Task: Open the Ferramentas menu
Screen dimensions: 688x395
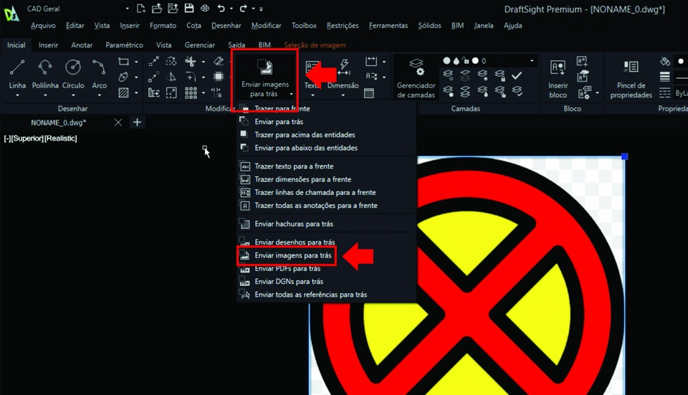Action: pyautogui.click(x=388, y=26)
